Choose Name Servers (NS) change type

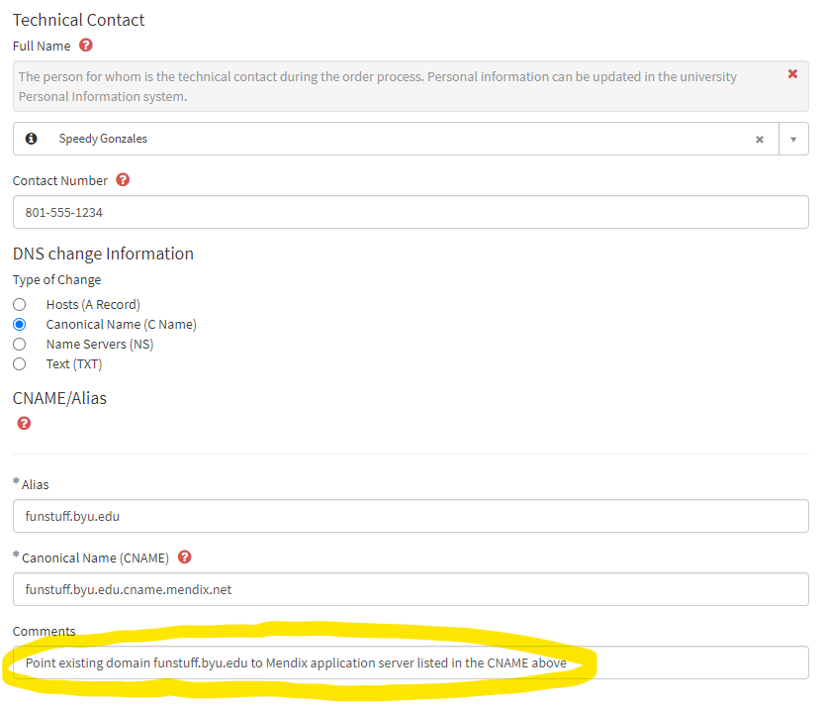[x=20, y=345]
